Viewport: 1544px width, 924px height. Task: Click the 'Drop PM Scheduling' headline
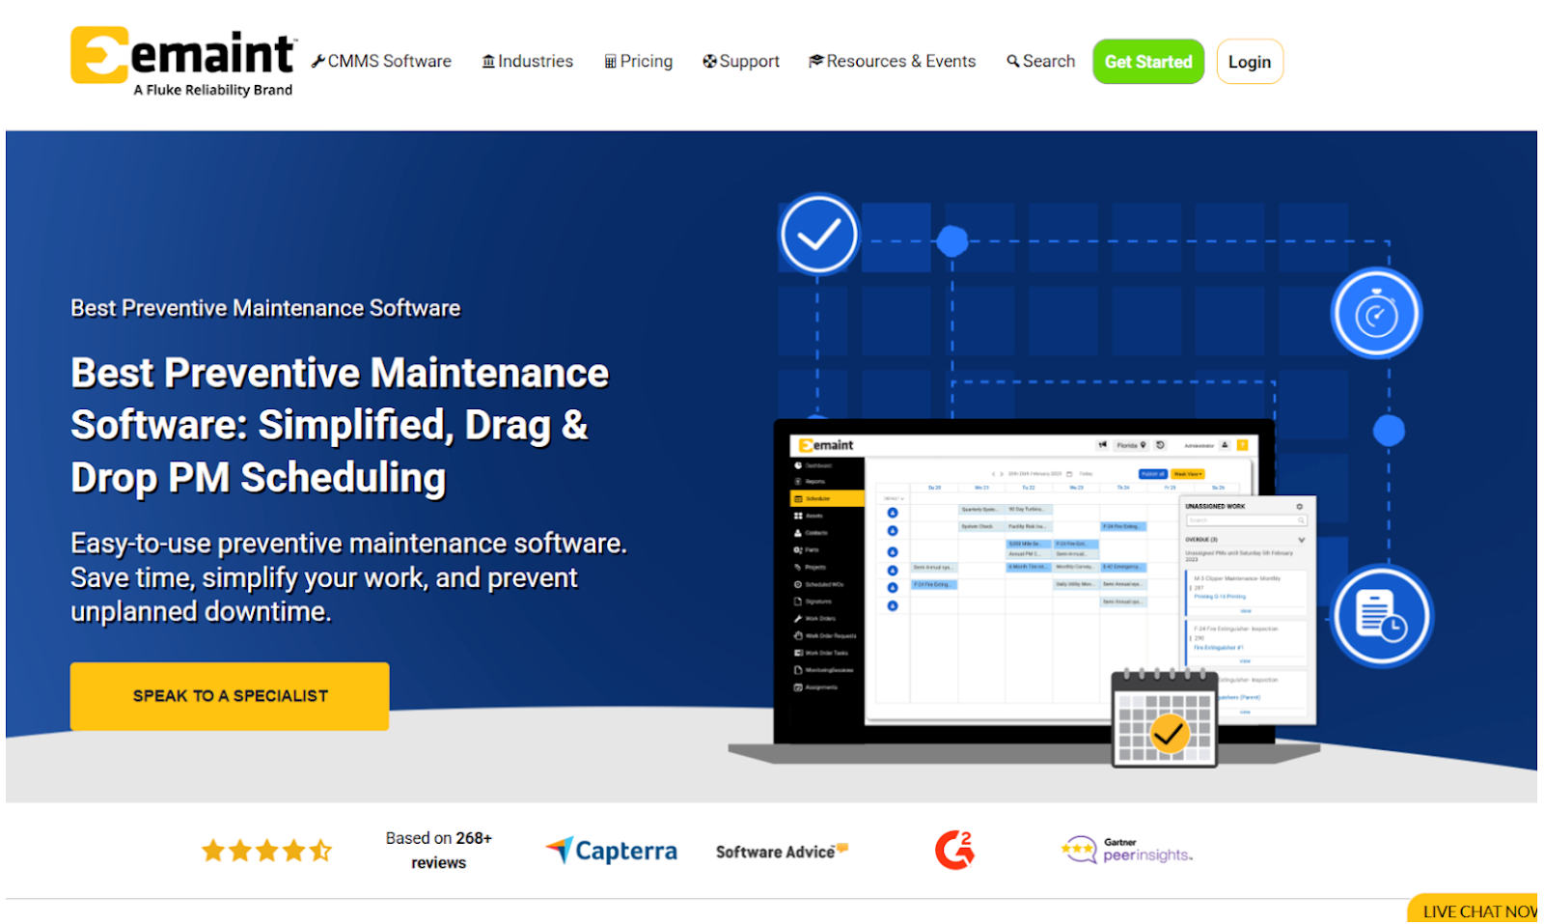pyautogui.click(x=259, y=478)
